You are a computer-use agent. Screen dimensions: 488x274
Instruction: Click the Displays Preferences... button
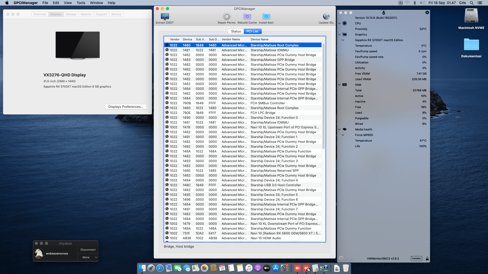tap(126, 107)
